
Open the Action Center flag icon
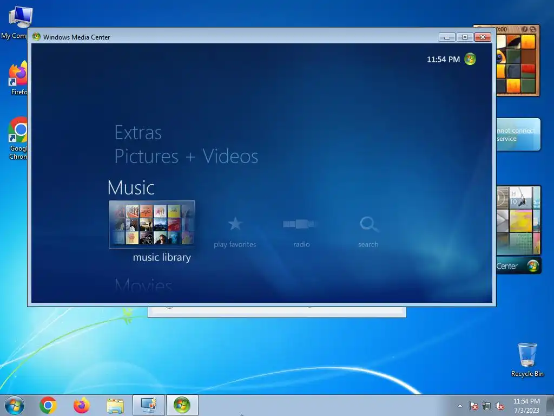pyautogui.click(x=473, y=406)
